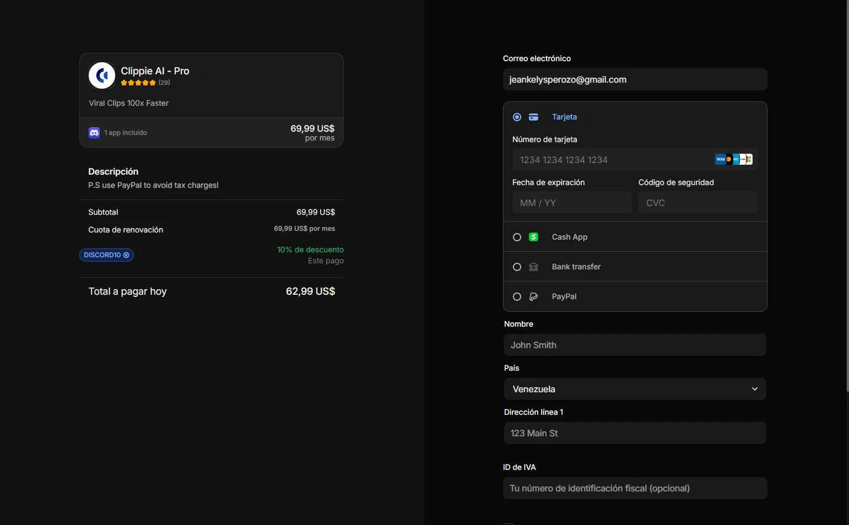This screenshot has height=525, width=849.
Task: Click the MM / YY expiration field
Action: 571,203
